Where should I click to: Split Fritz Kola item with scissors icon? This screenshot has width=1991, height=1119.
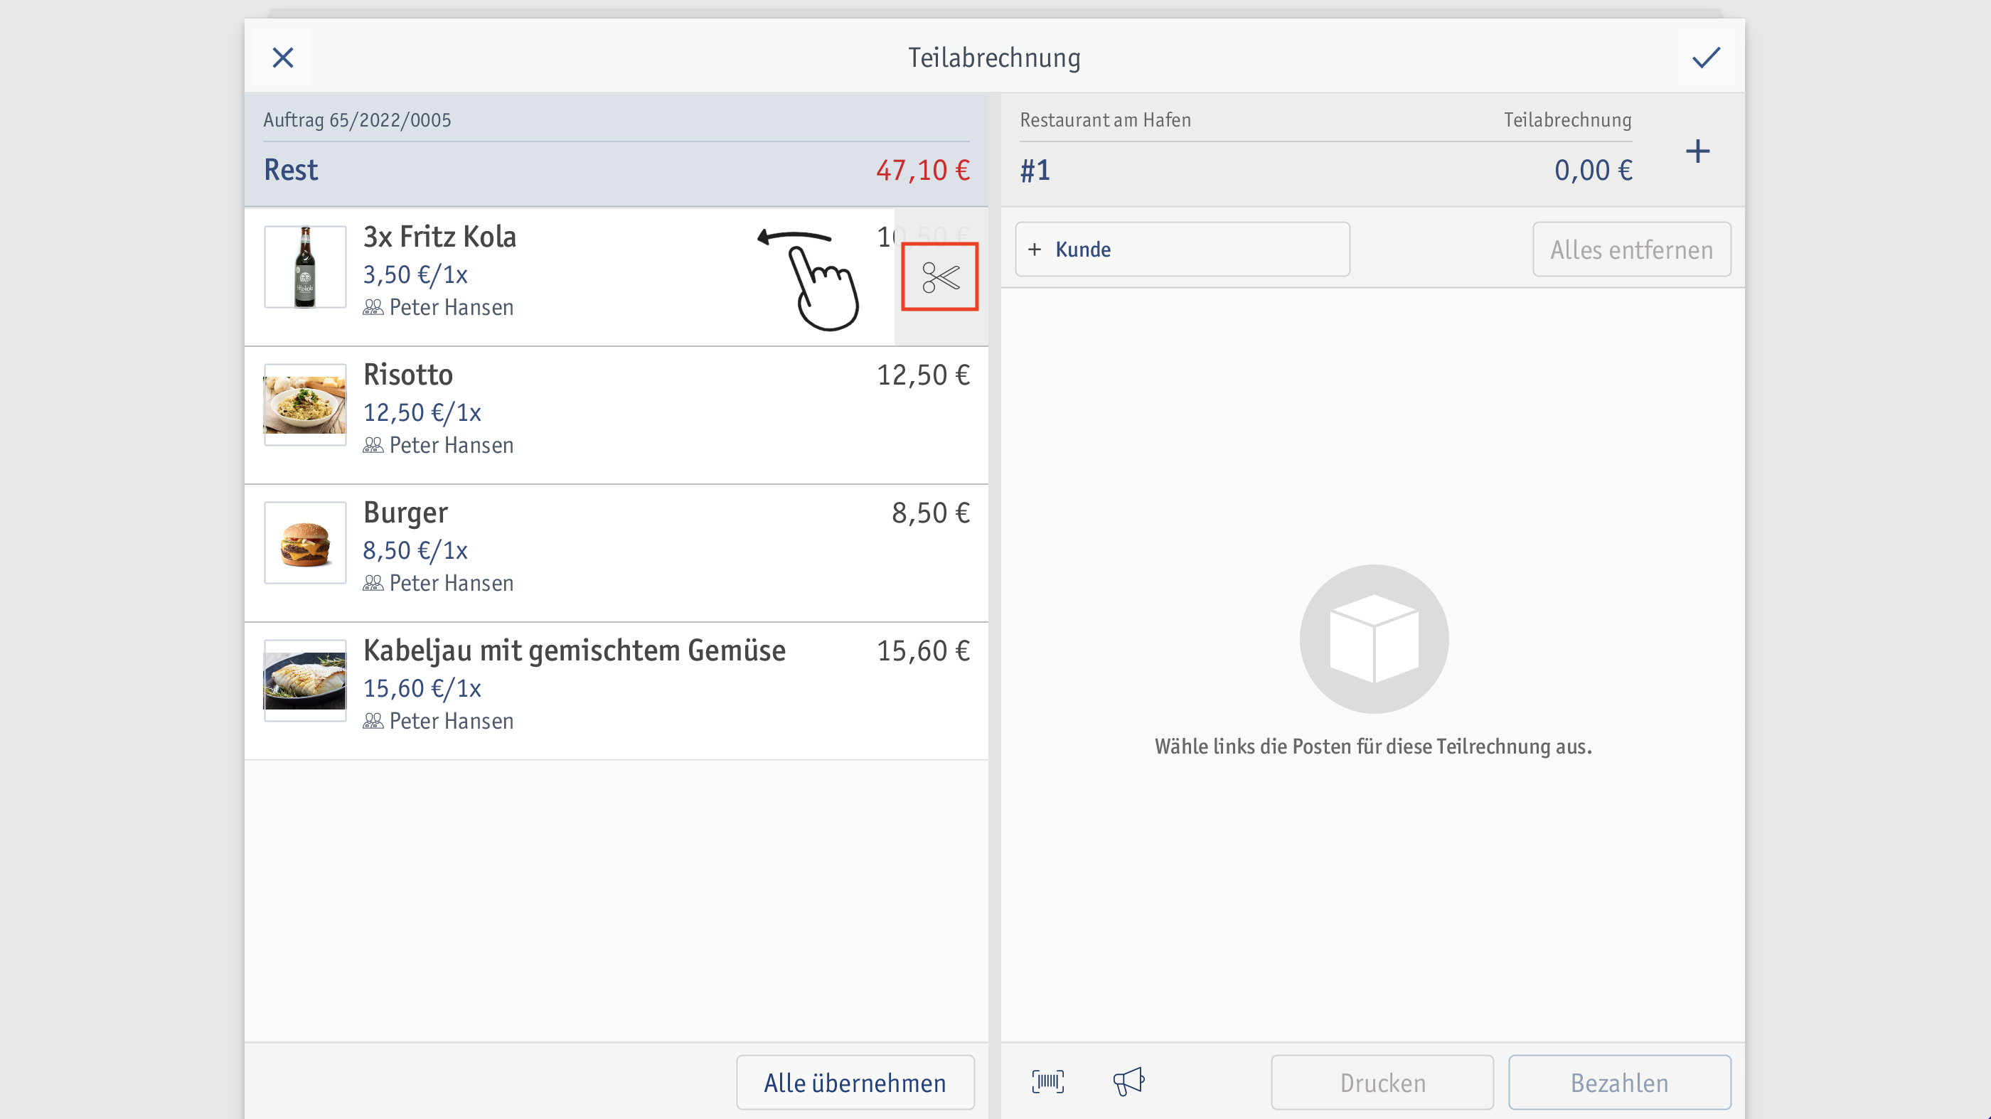coord(940,277)
